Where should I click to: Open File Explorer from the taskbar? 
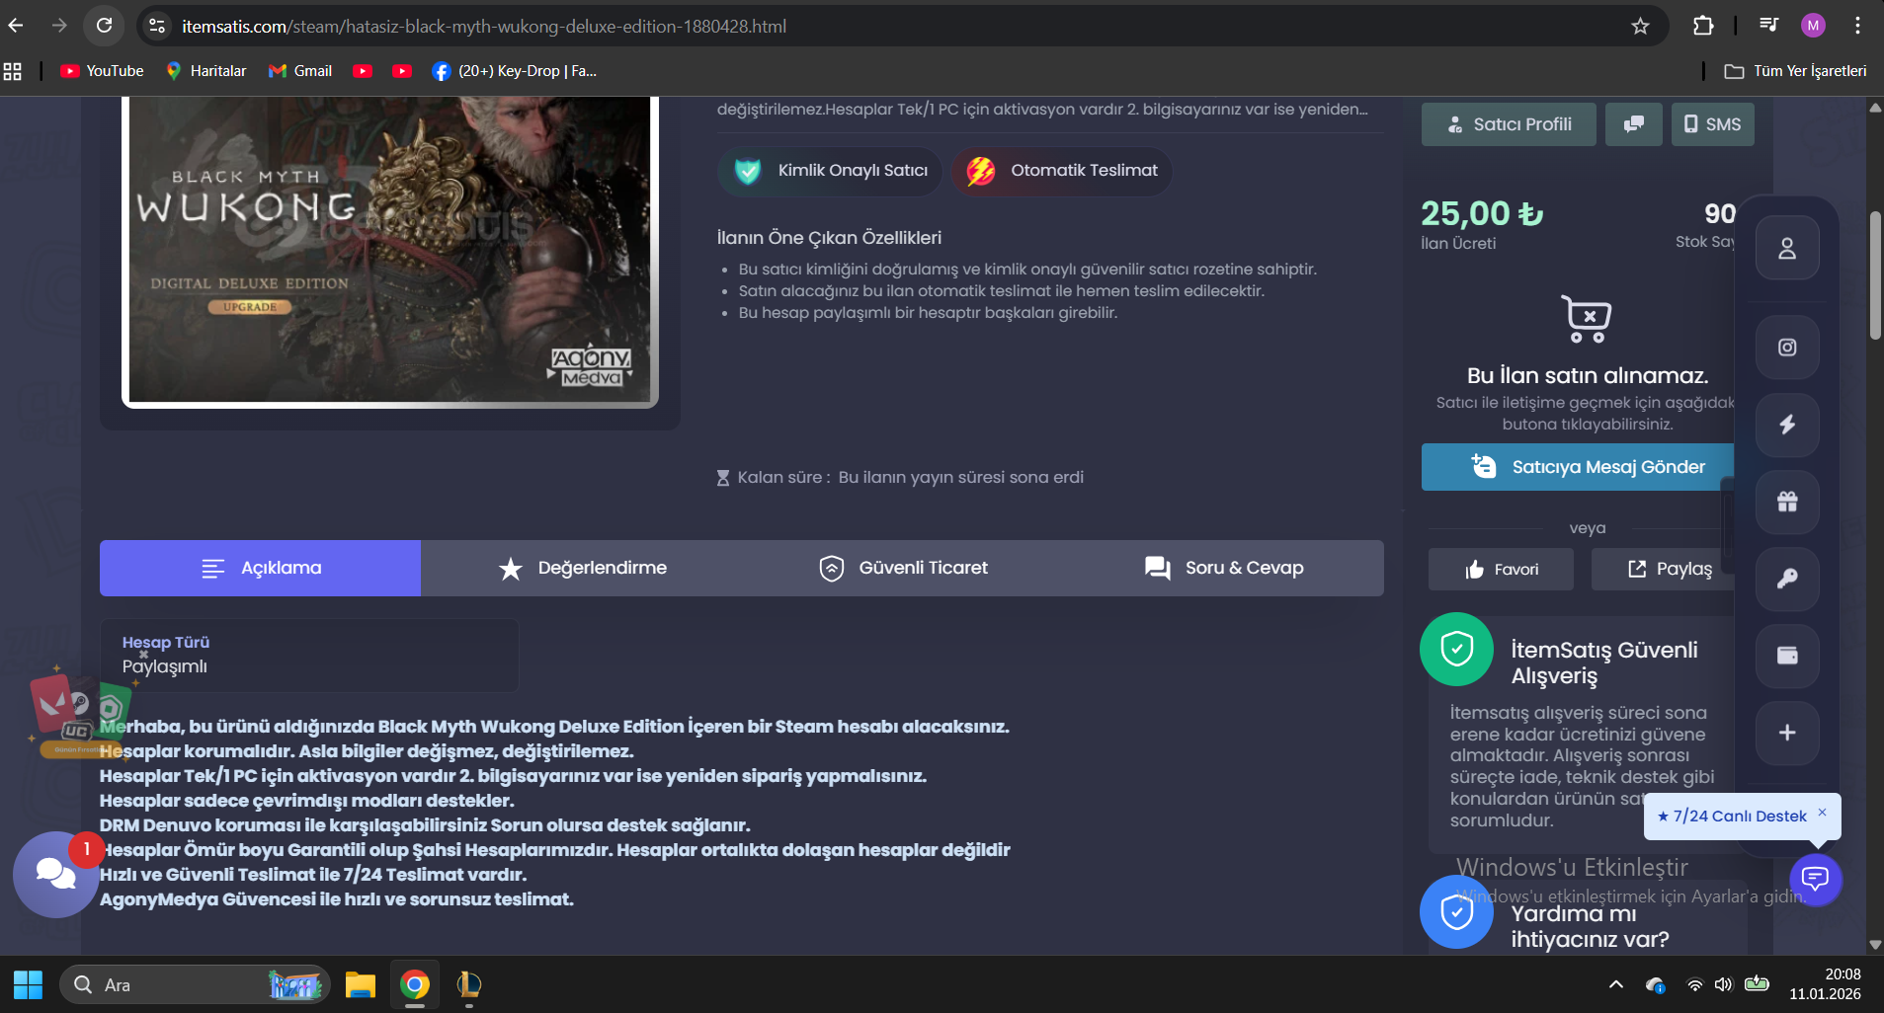(361, 984)
